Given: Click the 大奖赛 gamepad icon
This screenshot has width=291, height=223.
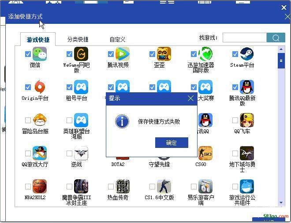Looking at the screenshot, I should [x=205, y=86].
